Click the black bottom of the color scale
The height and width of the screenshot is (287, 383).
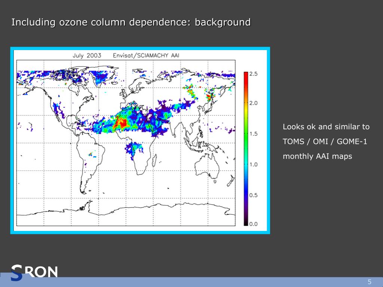[x=246, y=222]
